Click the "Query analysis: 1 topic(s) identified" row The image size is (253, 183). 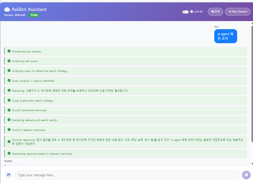point(125,81)
